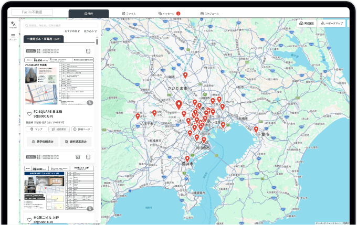Click the 川崎市 map label

tap(203, 148)
